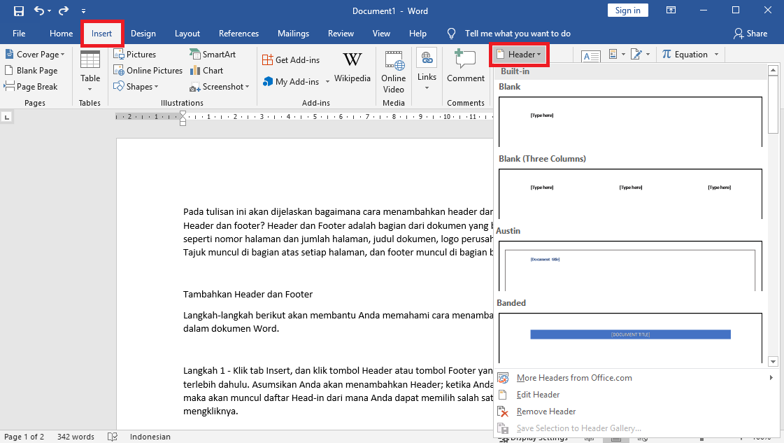
Task: Click Tell me what you want to do
Action: pos(518,34)
